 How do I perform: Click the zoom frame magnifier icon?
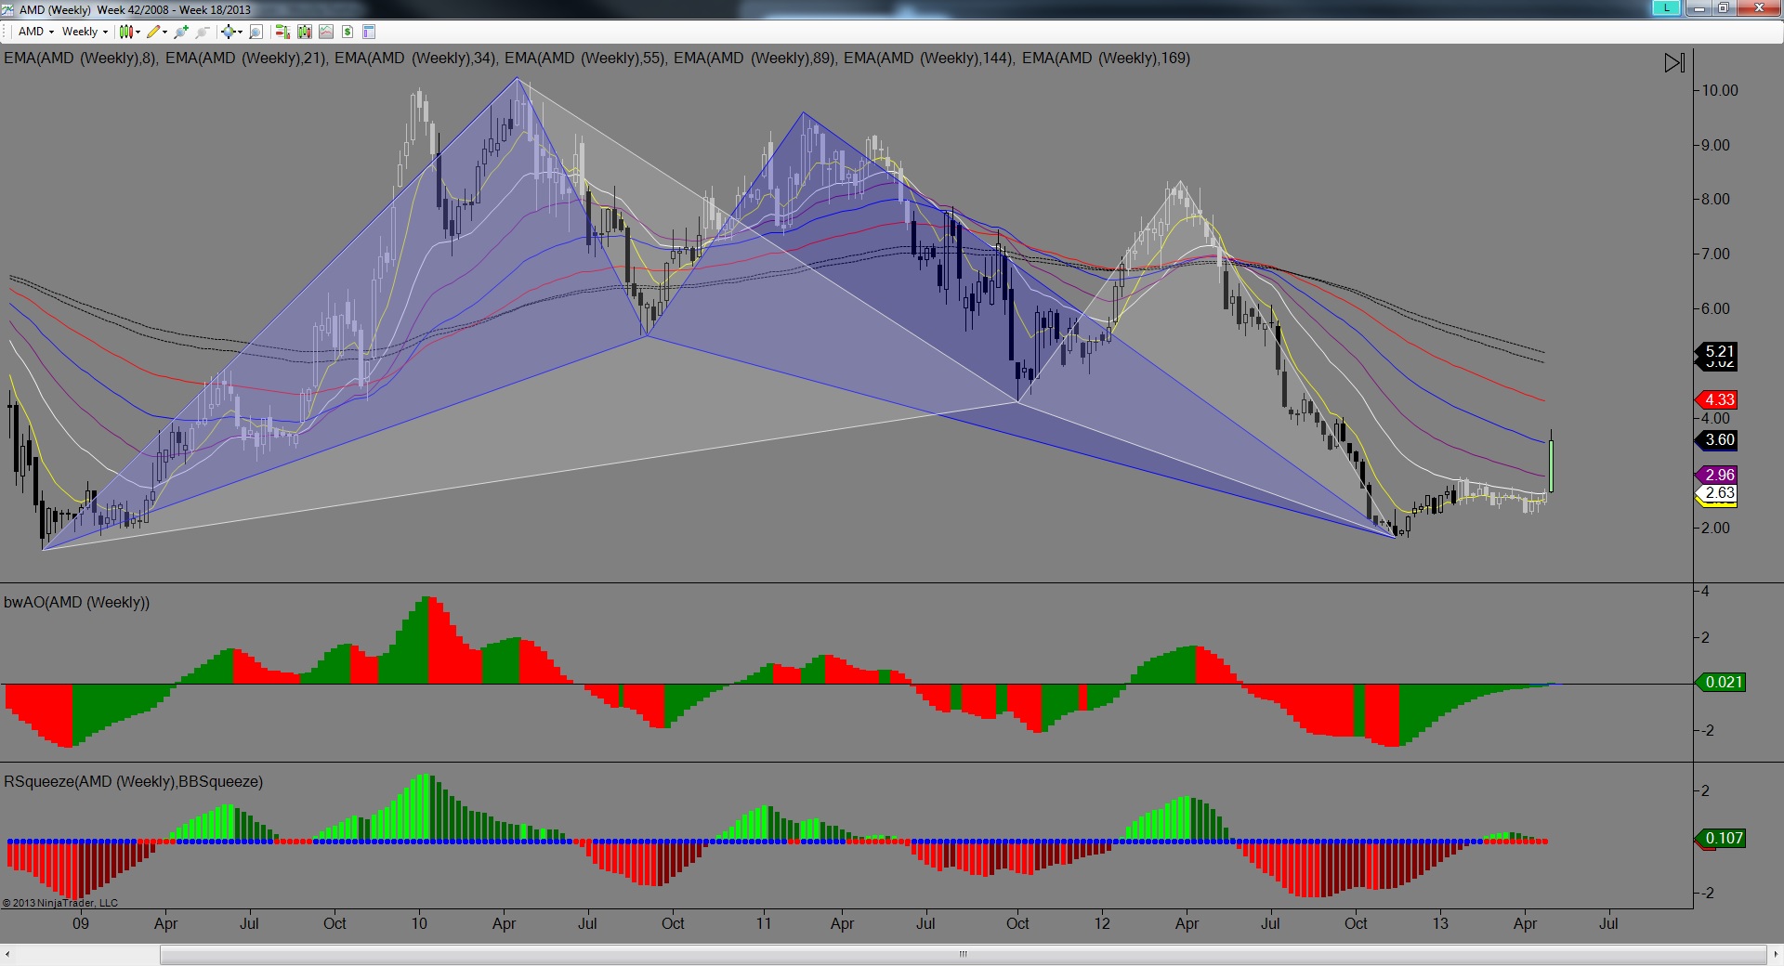pyautogui.click(x=256, y=32)
